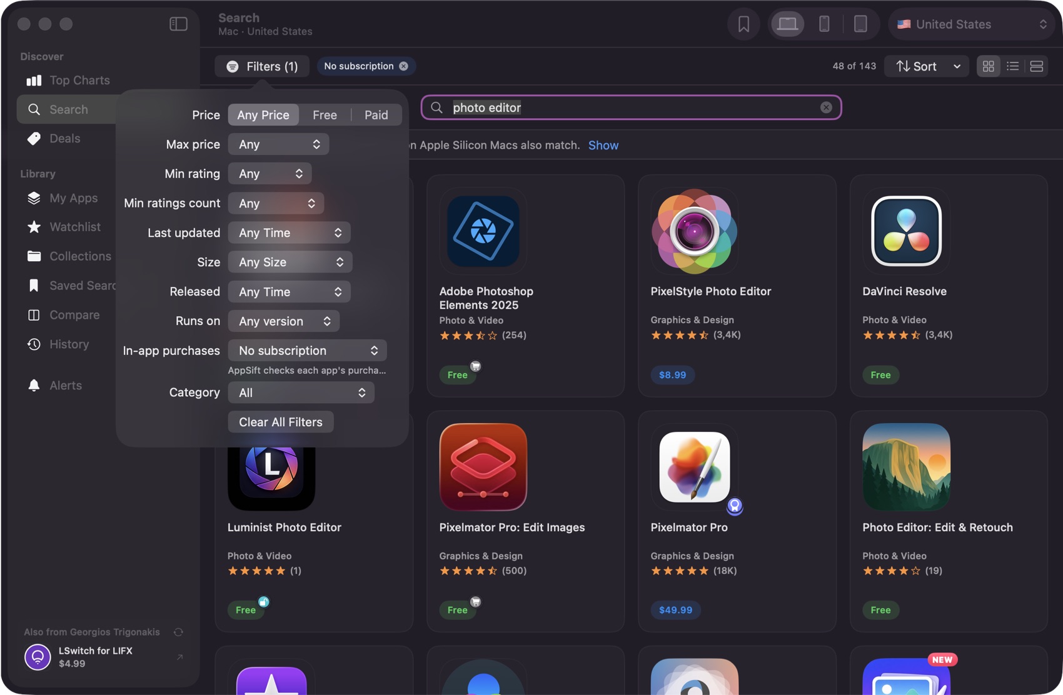Open the Category dropdown
1063x695 pixels.
[x=301, y=392]
